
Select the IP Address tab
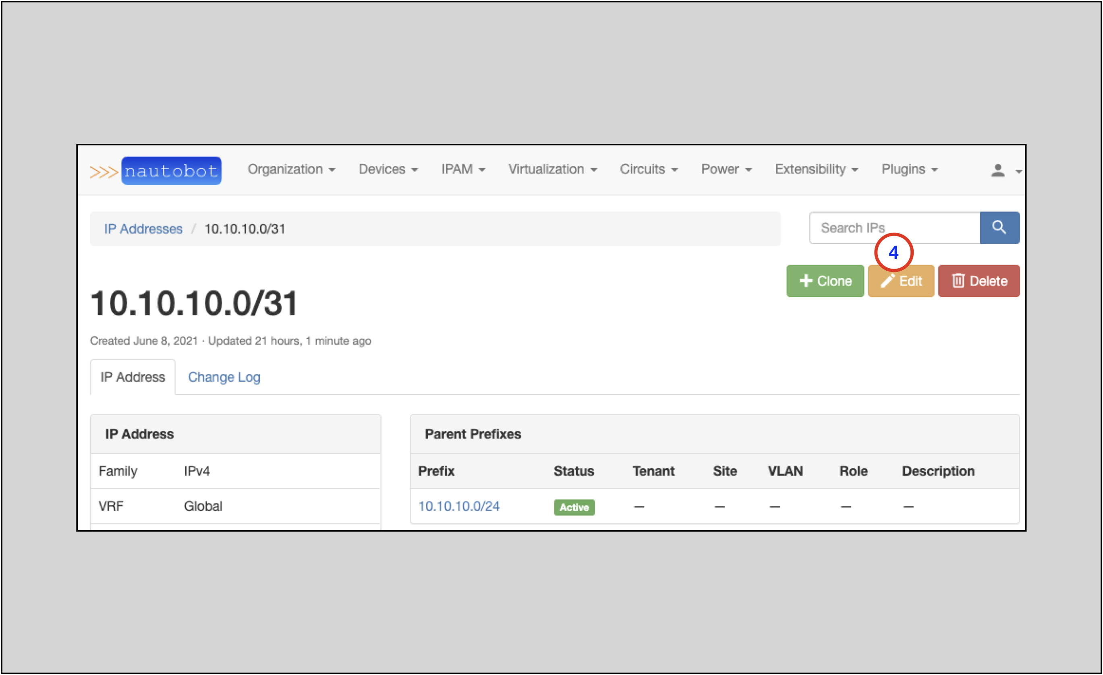132,377
